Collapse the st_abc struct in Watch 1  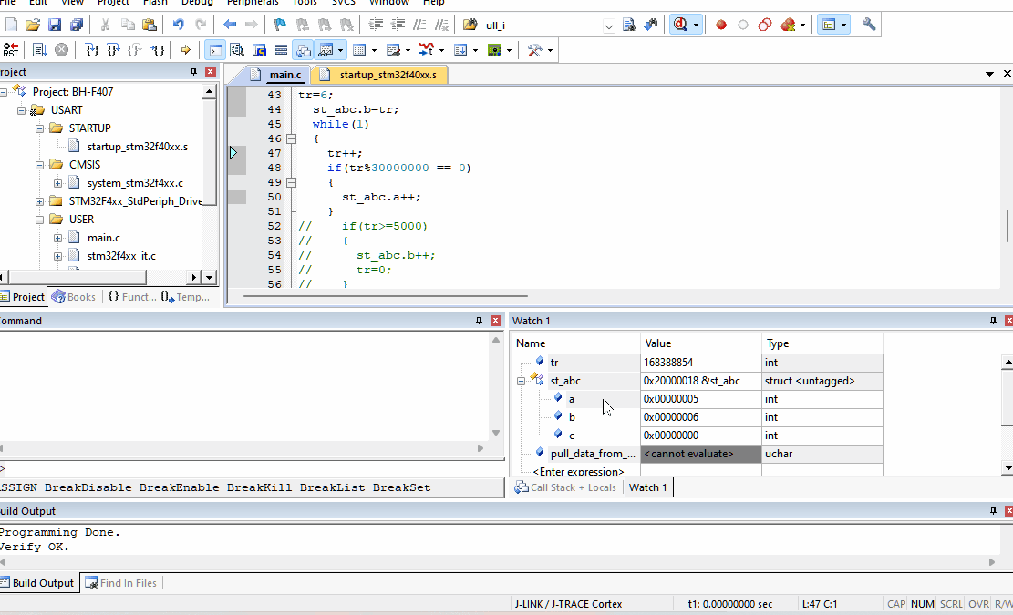tap(521, 381)
